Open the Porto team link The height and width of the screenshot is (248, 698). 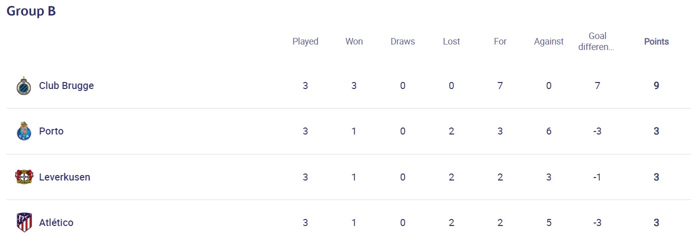tap(51, 131)
